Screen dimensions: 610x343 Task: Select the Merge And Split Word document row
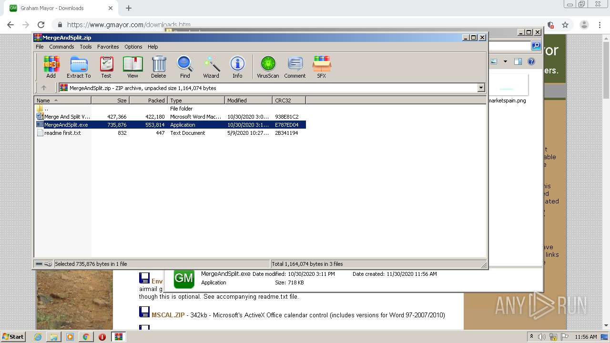[x=170, y=117]
